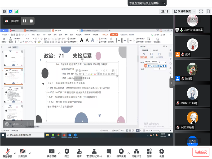Open the 应用 apps panel
The image size is (212, 159).
[149, 153]
